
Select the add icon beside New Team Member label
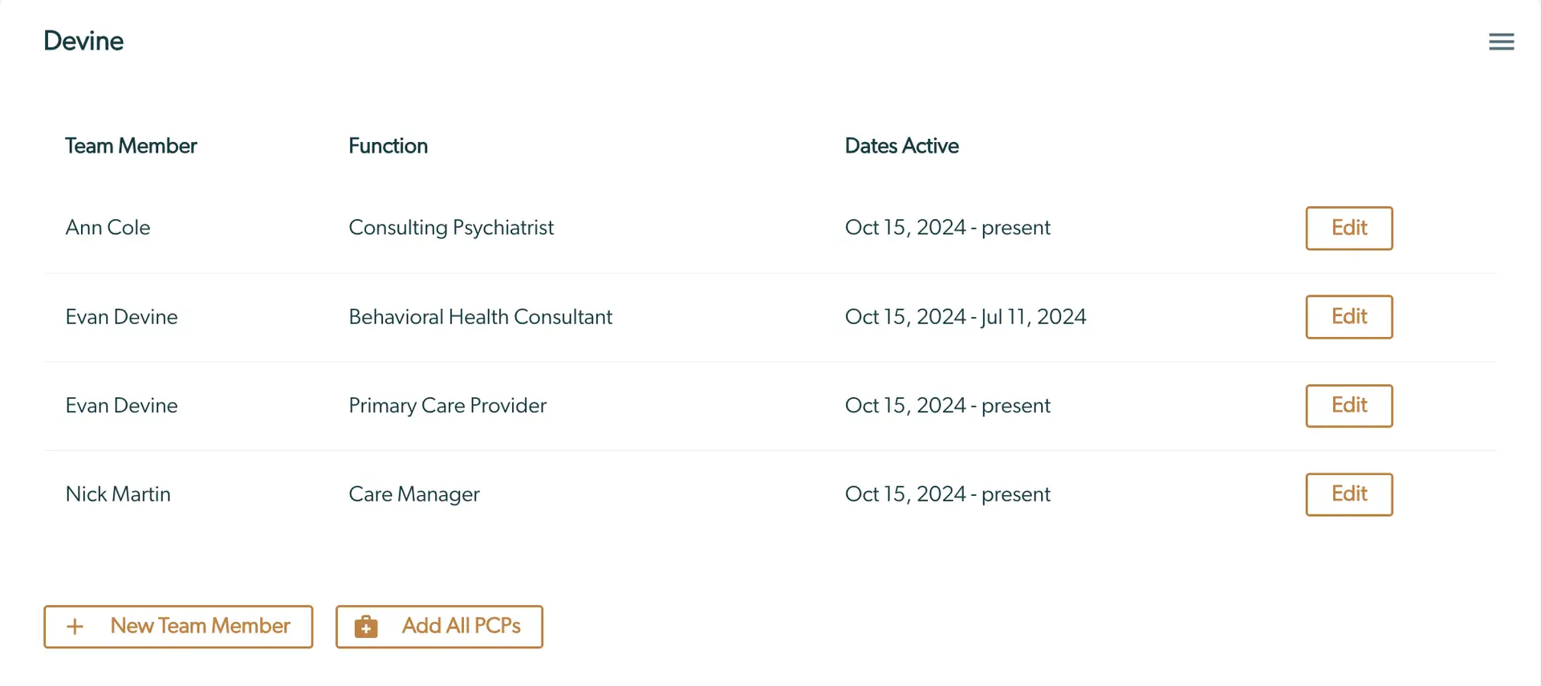[75, 627]
